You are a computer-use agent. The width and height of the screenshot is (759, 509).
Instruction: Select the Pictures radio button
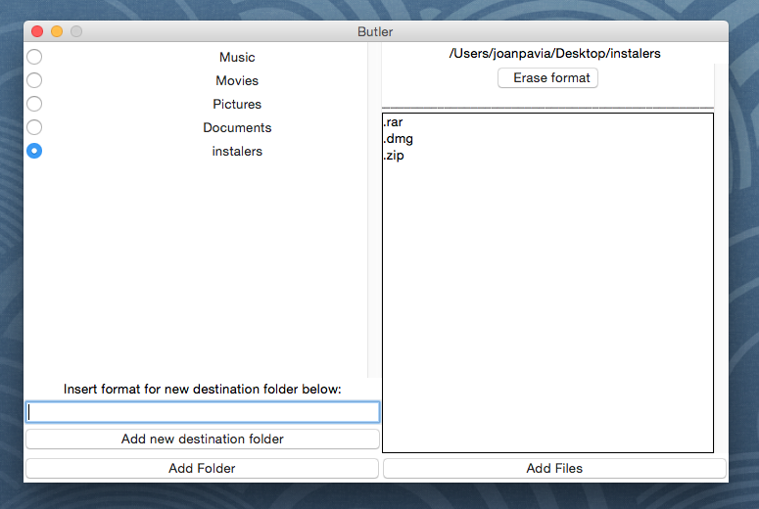[34, 104]
